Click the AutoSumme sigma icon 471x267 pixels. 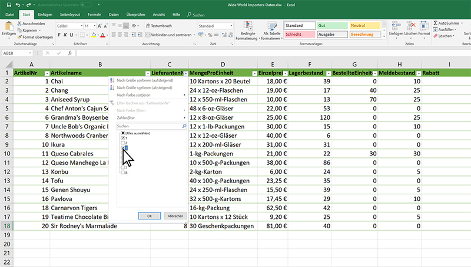(x=436, y=23)
